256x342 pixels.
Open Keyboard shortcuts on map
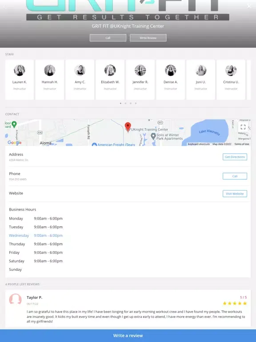(x=199, y=144)
